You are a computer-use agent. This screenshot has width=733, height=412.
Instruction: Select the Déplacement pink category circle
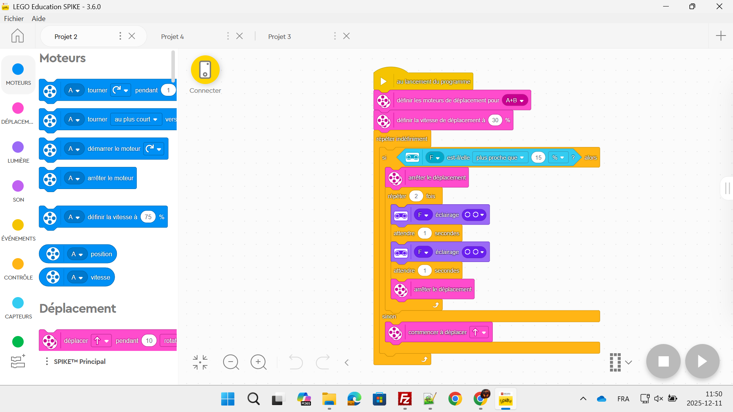[x=18, y=108]
